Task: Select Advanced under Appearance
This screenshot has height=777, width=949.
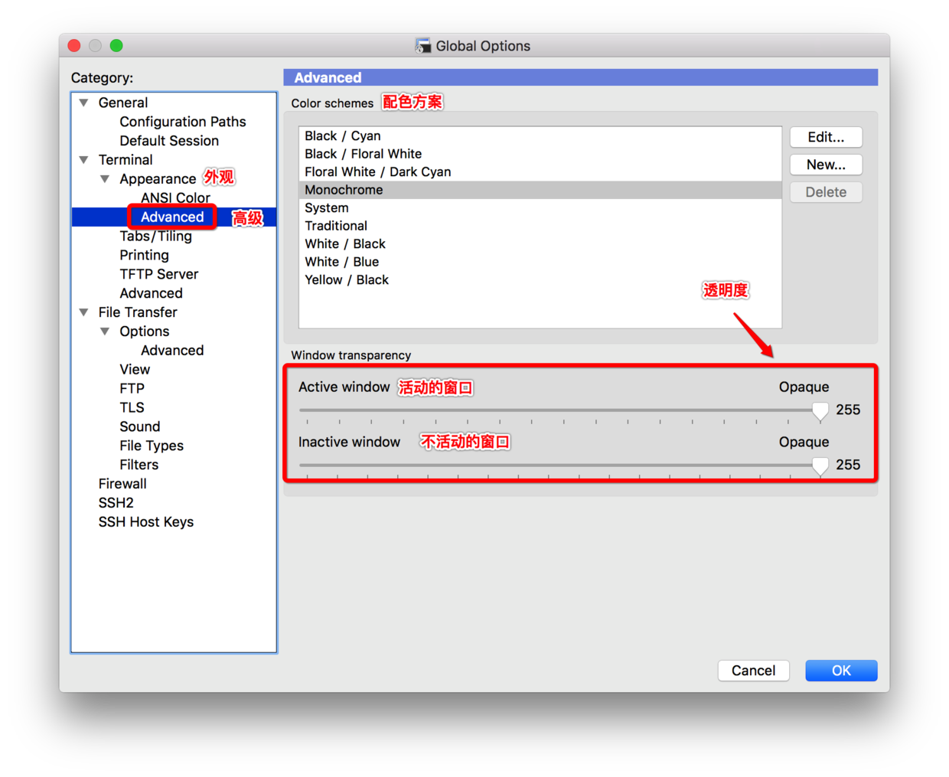Action: coord(172,217)
